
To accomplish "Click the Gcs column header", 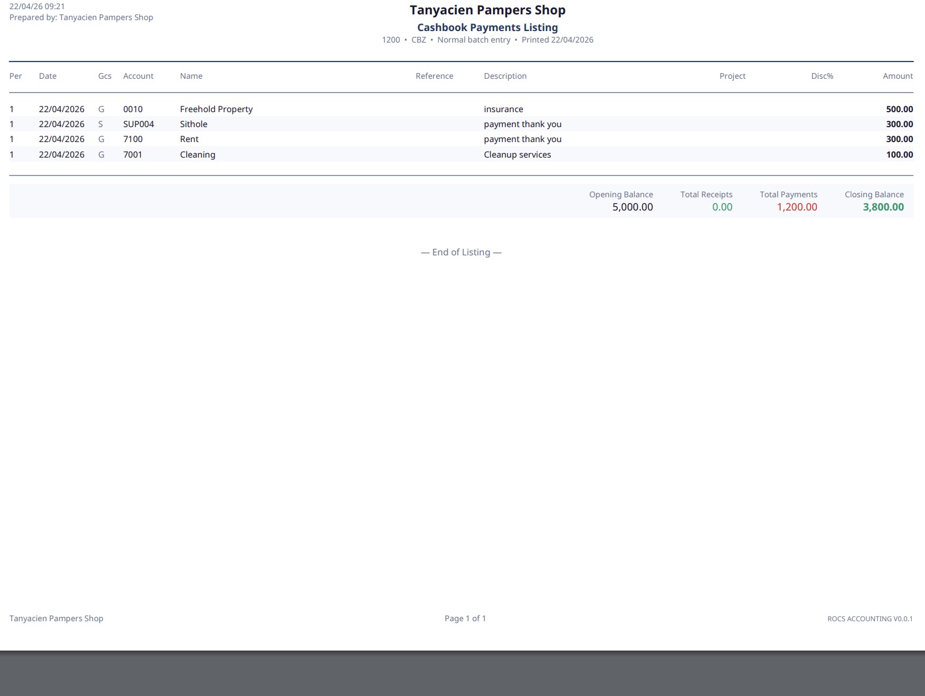I will click(x=104, y=76).
